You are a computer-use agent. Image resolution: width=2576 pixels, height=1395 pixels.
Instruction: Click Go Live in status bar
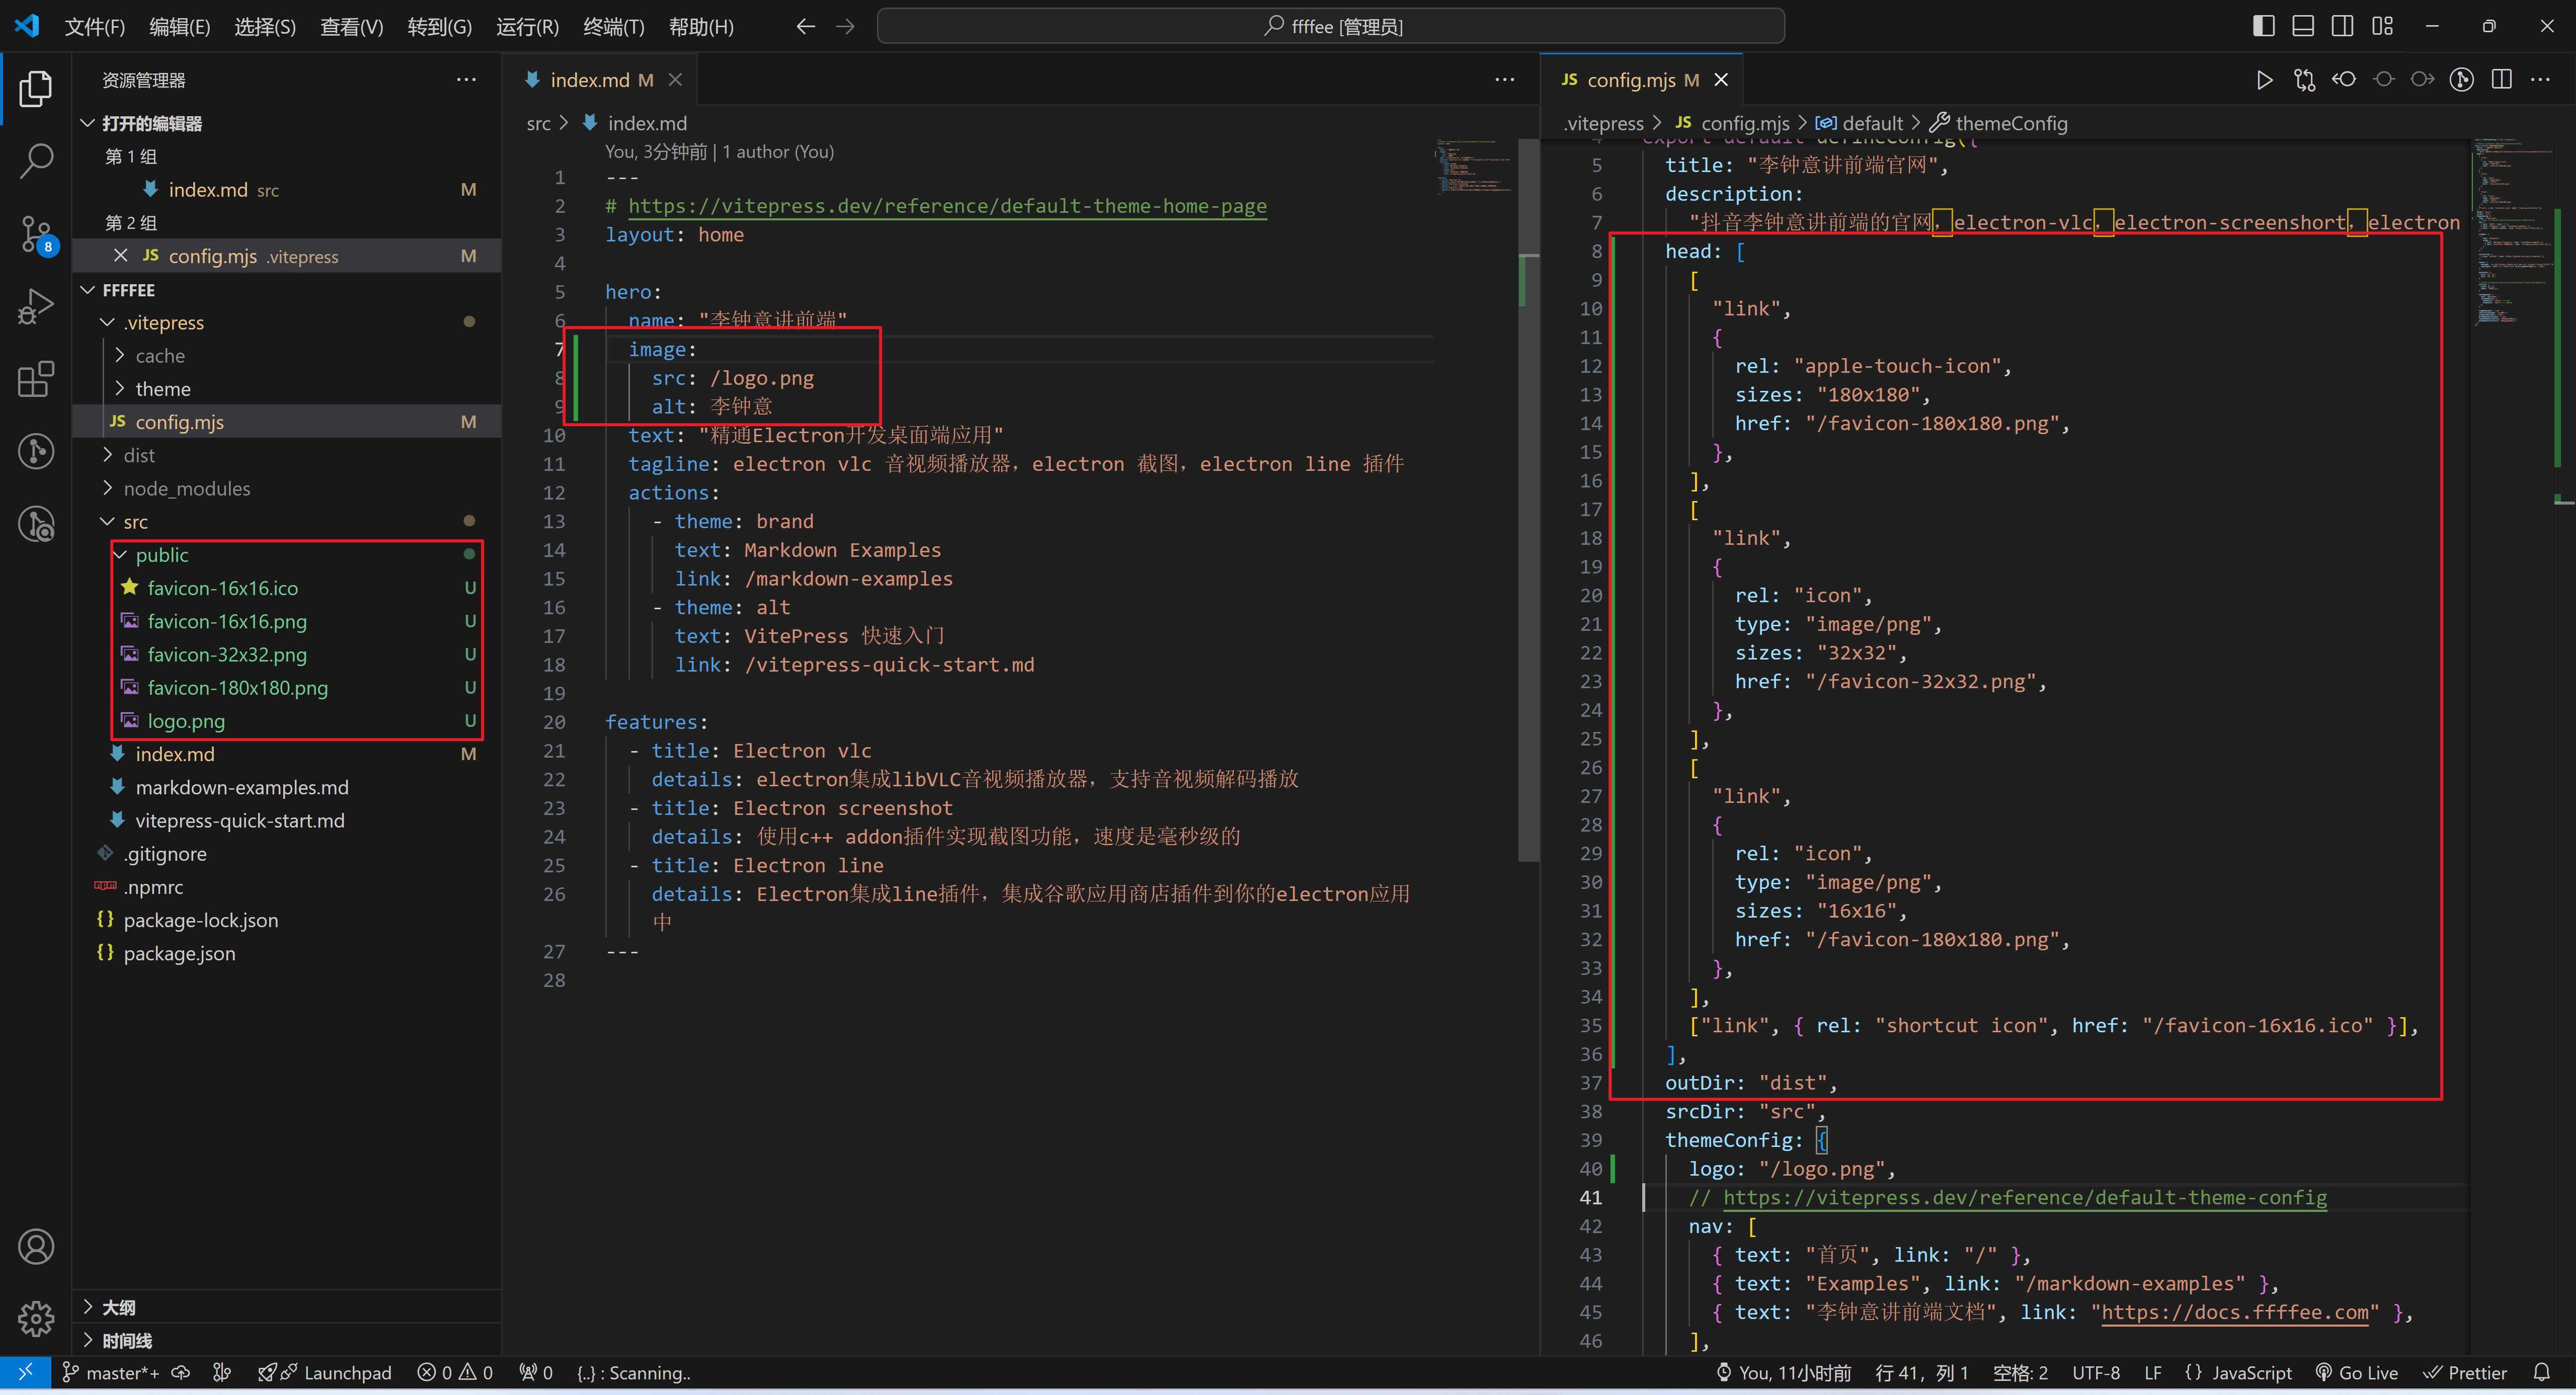pos(2357,1372)
